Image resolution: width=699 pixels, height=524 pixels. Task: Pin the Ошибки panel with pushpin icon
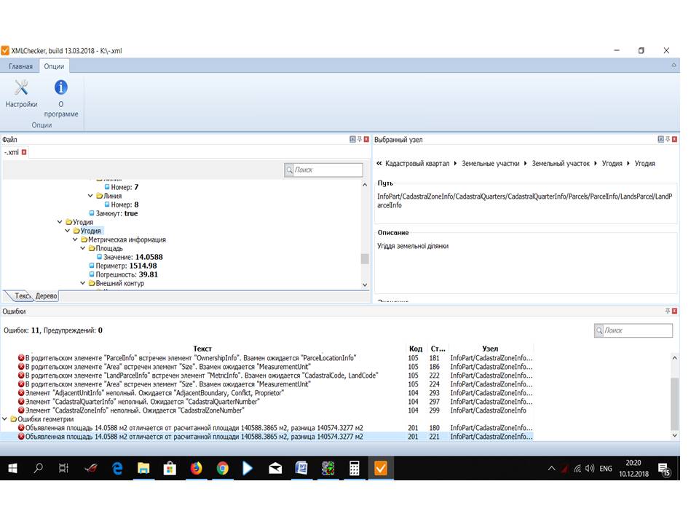pyautogui.click(x=668, y=311)
